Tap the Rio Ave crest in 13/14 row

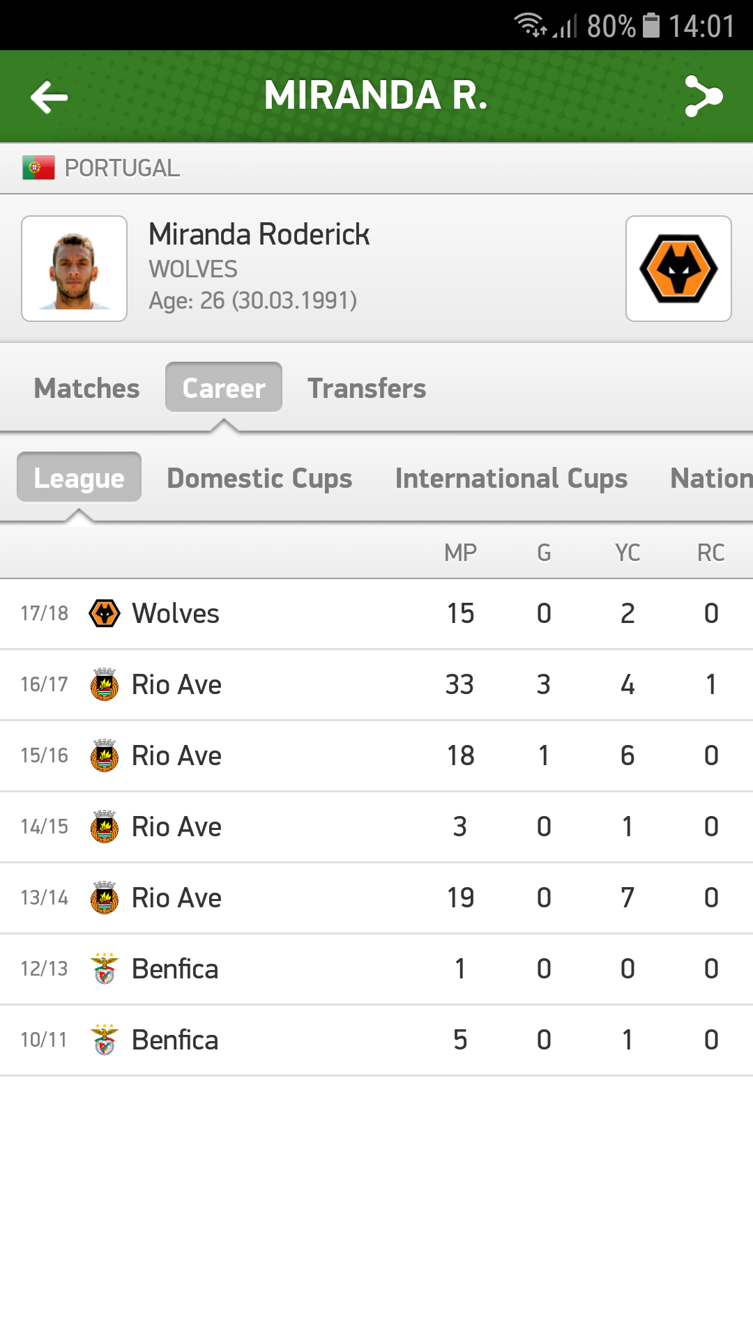pos(105,898)
